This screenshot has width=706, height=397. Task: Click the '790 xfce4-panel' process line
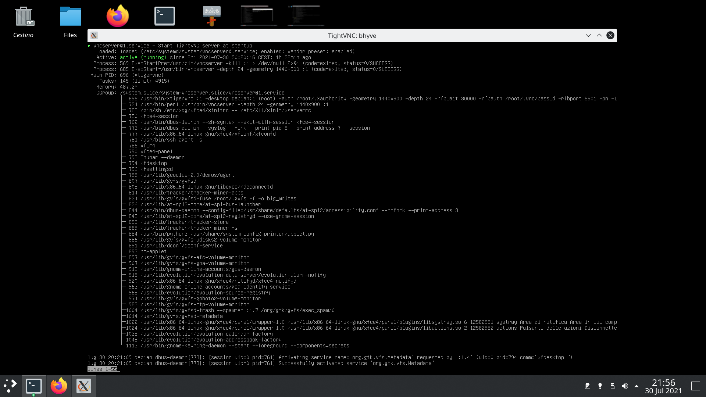151,151
